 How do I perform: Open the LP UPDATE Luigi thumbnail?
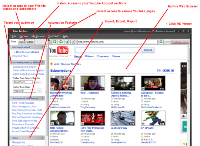click(153, 118)
